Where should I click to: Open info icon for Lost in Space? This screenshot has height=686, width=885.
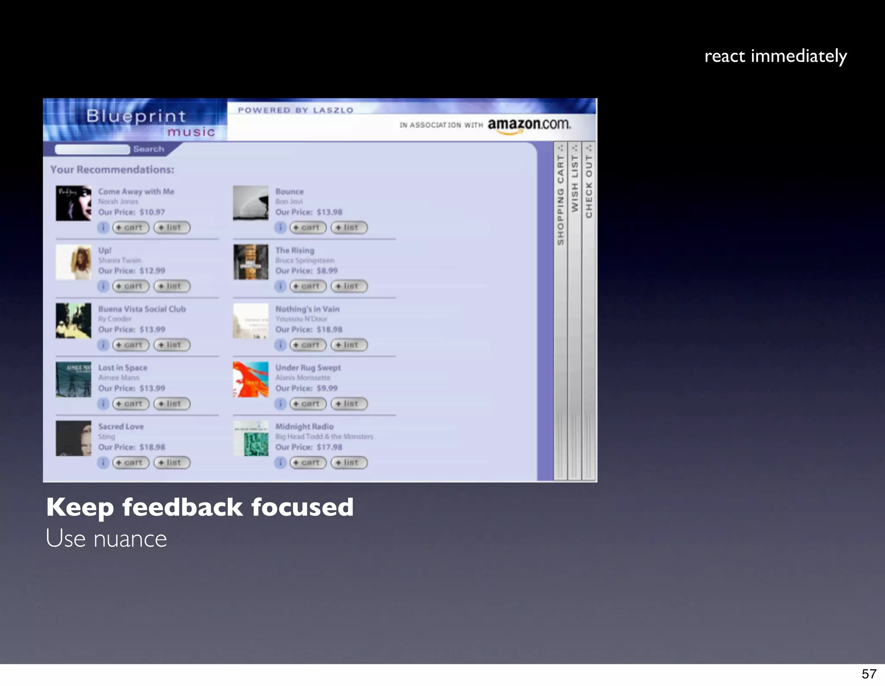click(103, 404)
